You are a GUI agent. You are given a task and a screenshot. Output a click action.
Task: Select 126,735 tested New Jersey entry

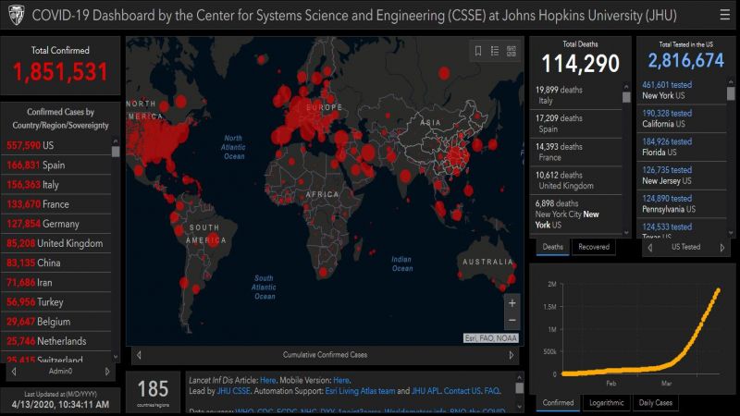[x=682, y=176]
